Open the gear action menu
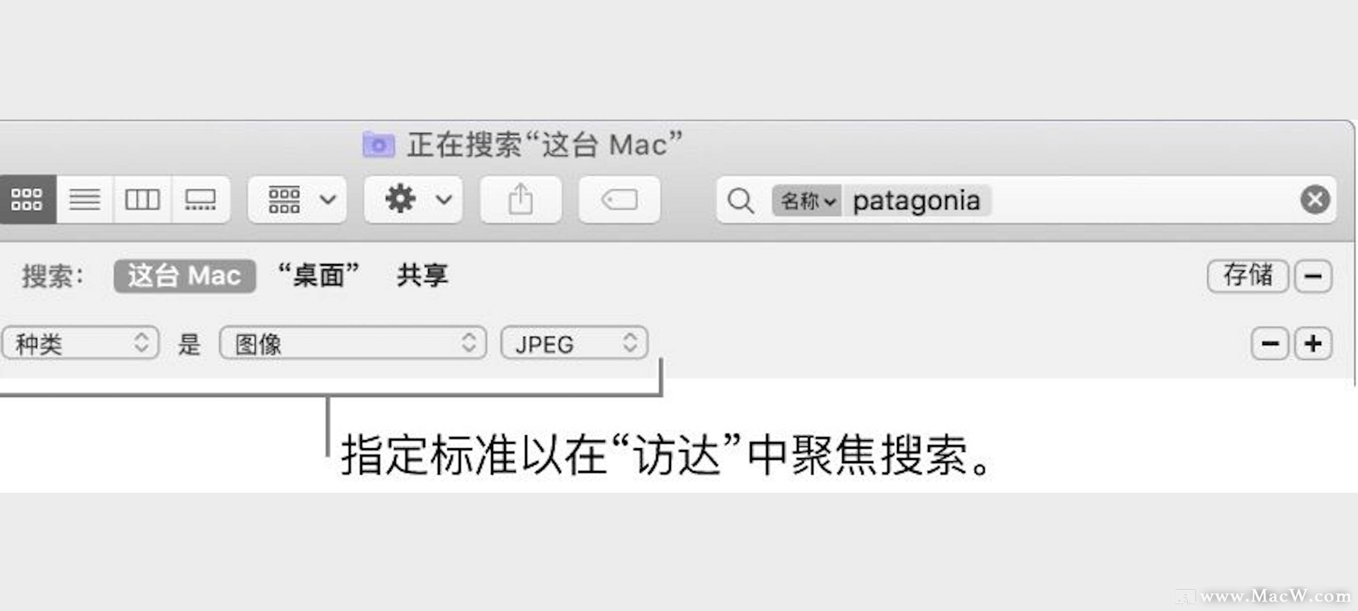The width and height of the screenshot is (1358, 611). [413, 199]
